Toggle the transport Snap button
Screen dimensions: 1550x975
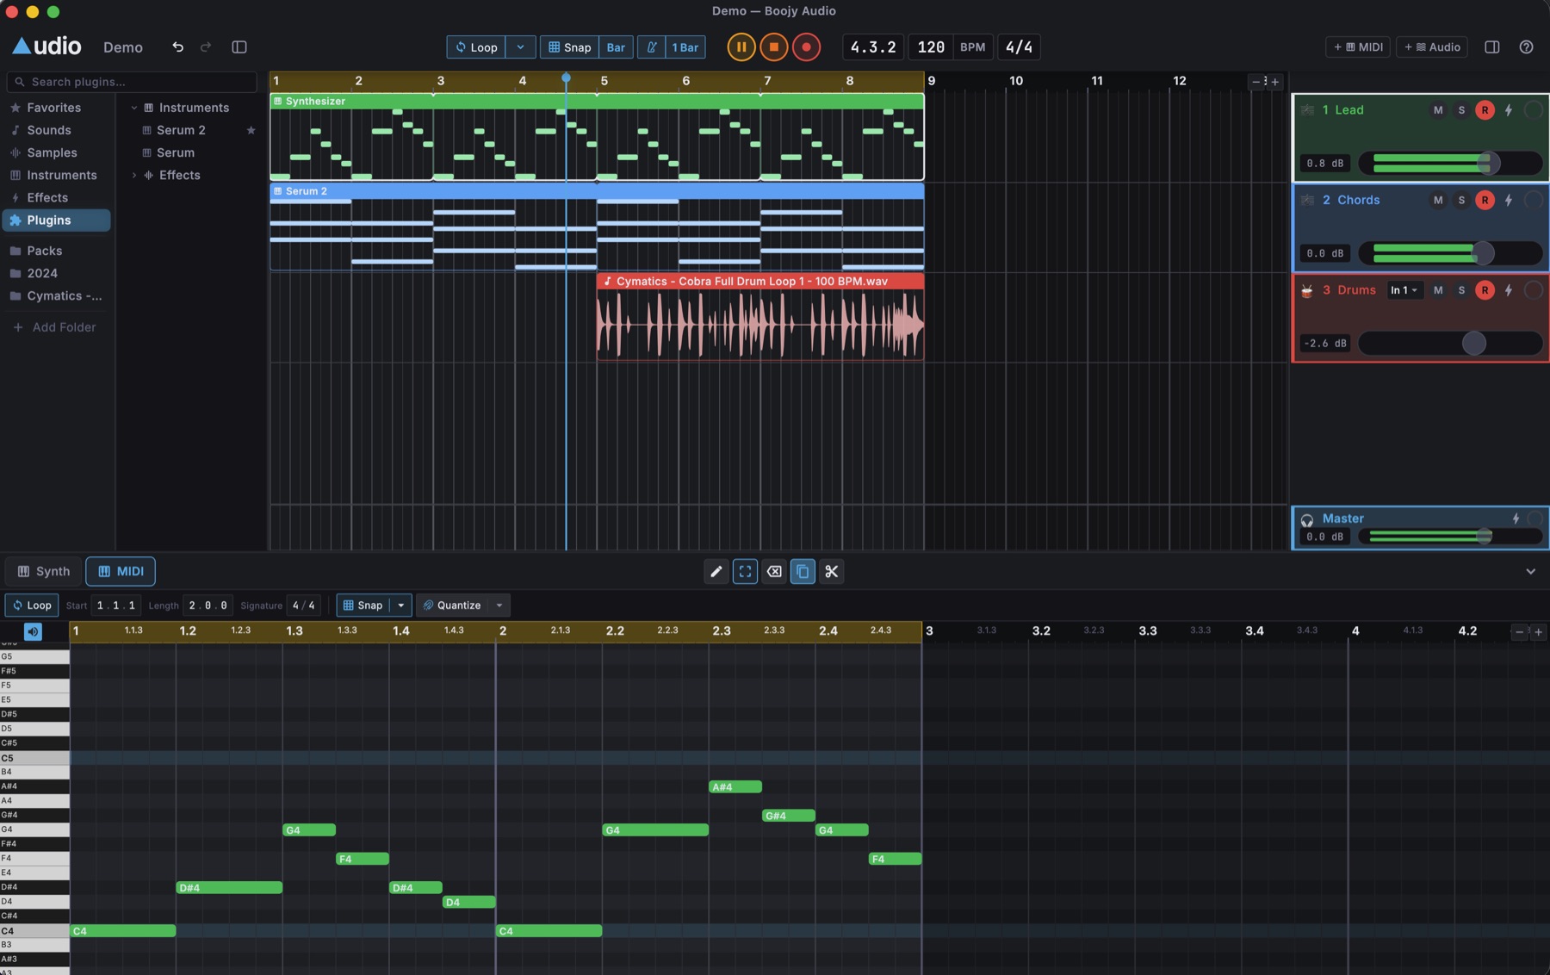(x=569, y=47)
